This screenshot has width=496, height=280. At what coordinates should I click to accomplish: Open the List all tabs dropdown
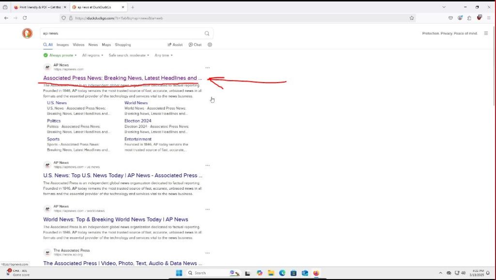(444, 7)
